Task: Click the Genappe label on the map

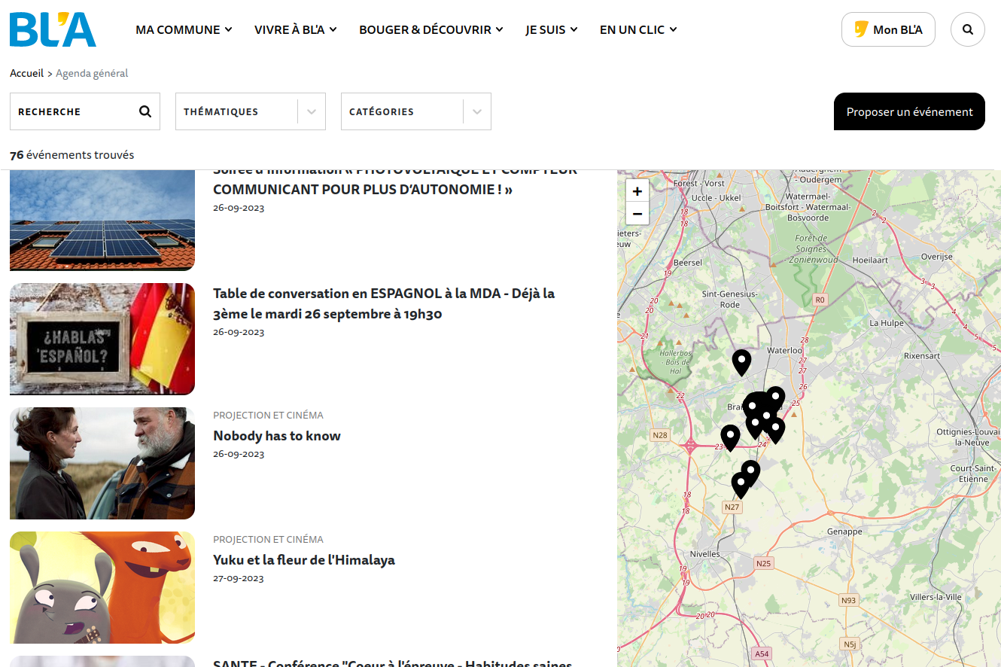Action: [844, 531]
